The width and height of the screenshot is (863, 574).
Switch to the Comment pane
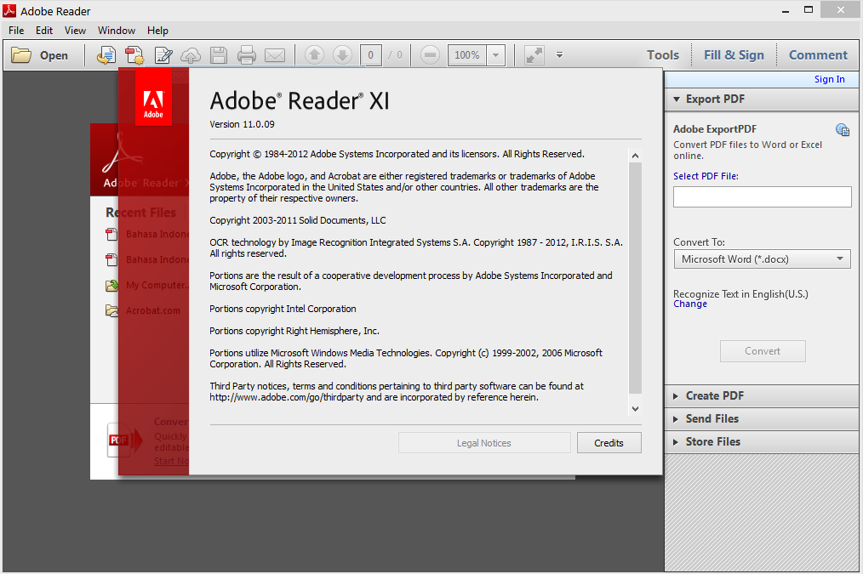[818, 55]
